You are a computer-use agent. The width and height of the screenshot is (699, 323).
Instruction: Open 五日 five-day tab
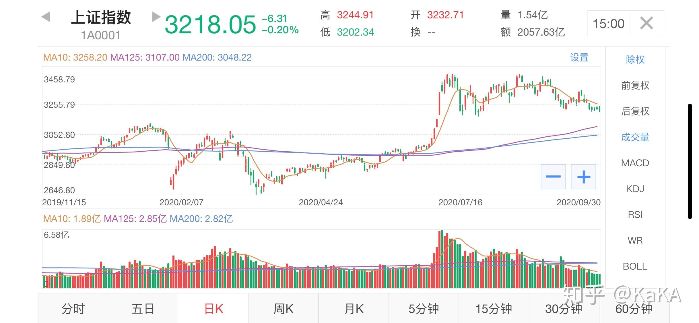click(x=143, y=309)
